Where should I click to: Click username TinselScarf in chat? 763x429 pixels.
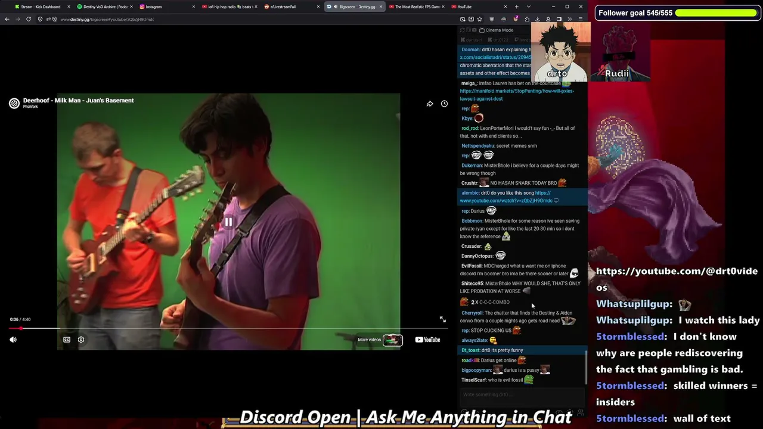pyautogui.click(x=474, y=380)
